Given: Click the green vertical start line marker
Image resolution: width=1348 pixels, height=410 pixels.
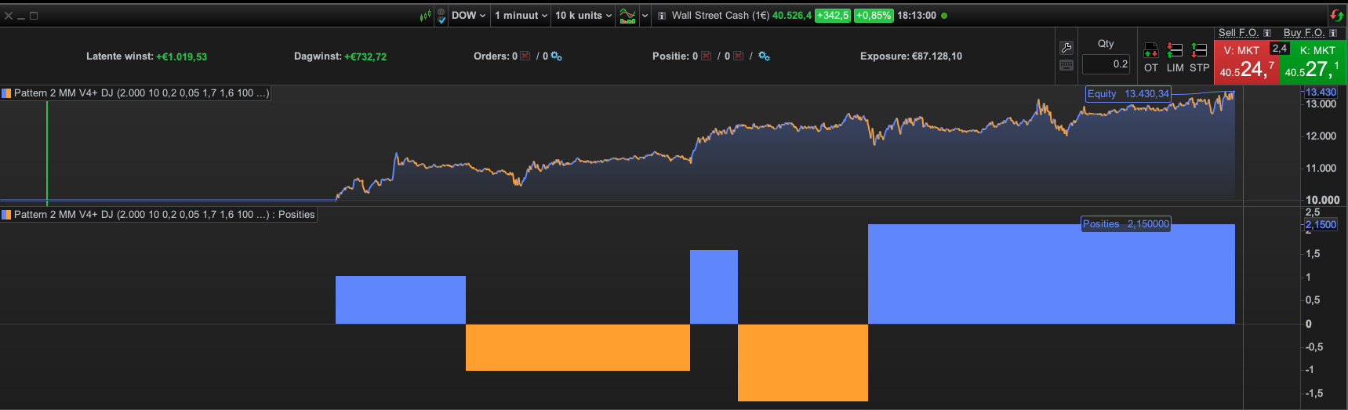Looking at the screenshot, I should [47, 153].
